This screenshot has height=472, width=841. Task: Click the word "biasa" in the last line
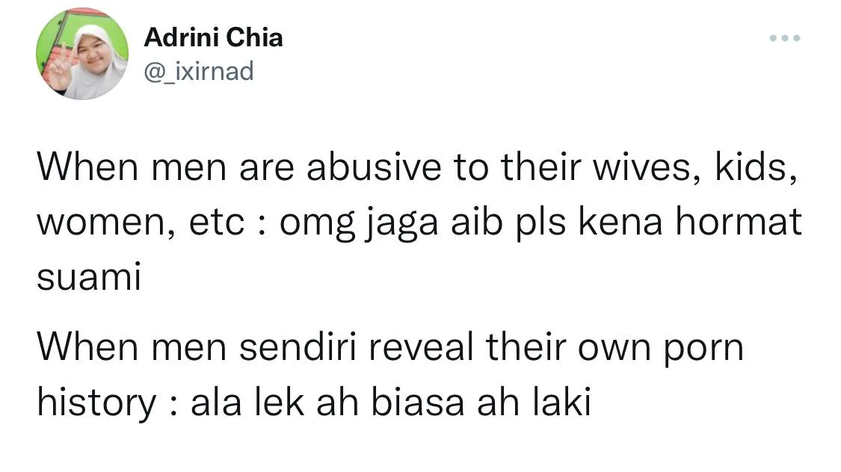point(417,402)
